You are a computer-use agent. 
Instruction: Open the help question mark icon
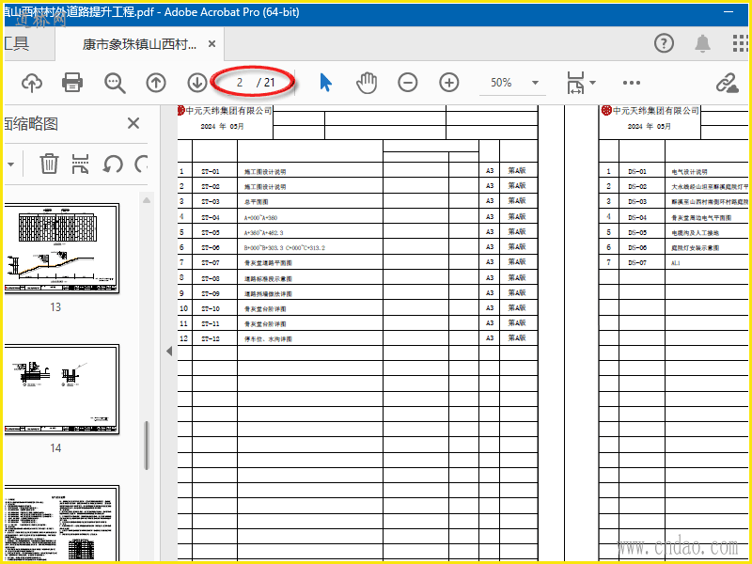665,43
